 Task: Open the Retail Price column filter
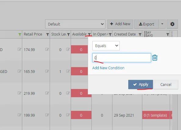tap(48, 34)
